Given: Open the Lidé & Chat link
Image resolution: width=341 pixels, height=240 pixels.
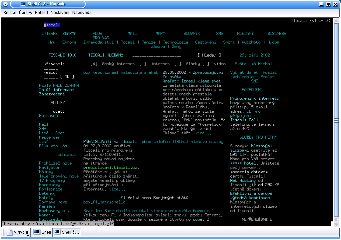Looking at the screenshot, I should click(52, 133).
